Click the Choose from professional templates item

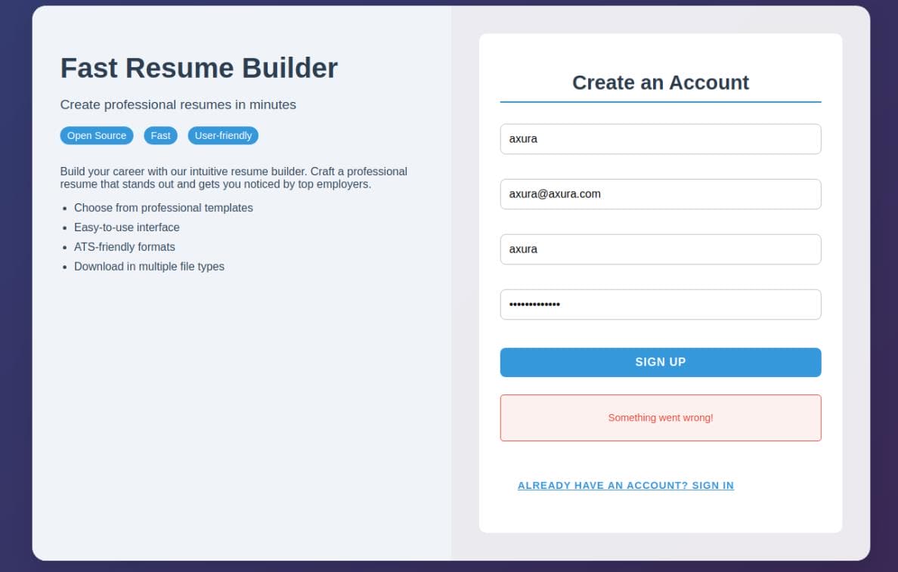click(163, 208)
